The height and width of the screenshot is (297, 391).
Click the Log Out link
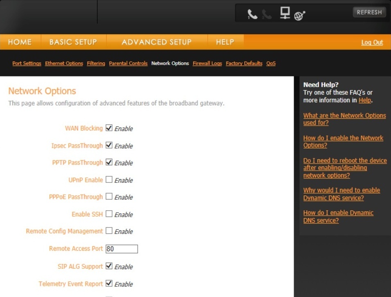(372, 43)
